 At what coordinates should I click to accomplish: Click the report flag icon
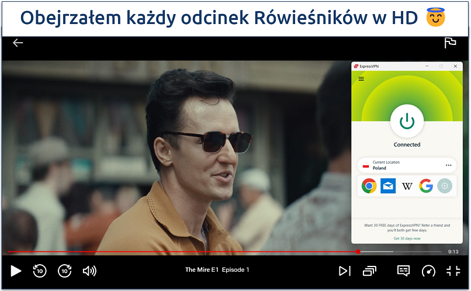click(x=450, y=43)
